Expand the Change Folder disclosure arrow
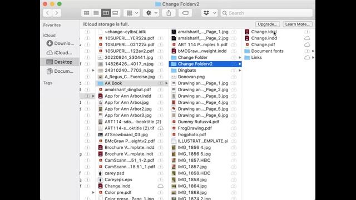 tap(240, 58)
